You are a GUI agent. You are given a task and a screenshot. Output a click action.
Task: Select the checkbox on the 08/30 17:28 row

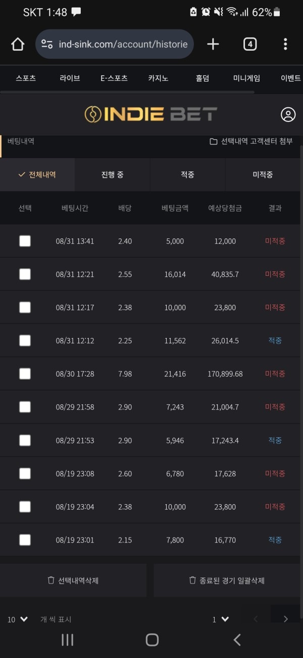click(x=25, y=374)
